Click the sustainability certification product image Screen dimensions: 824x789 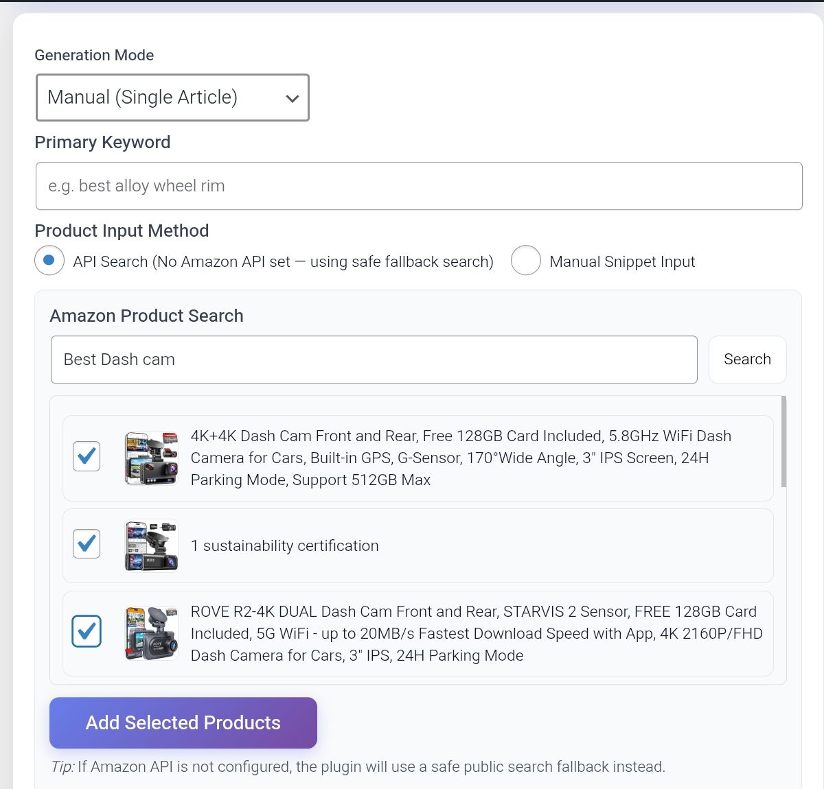coord(152,545)
